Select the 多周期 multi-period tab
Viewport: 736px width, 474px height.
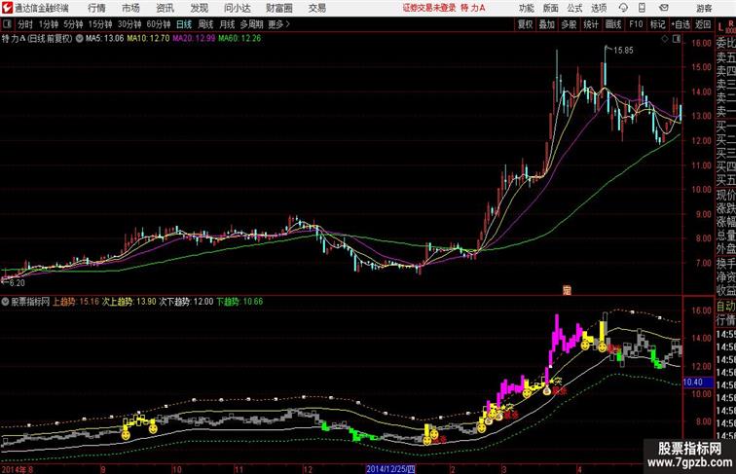point(251,24)
